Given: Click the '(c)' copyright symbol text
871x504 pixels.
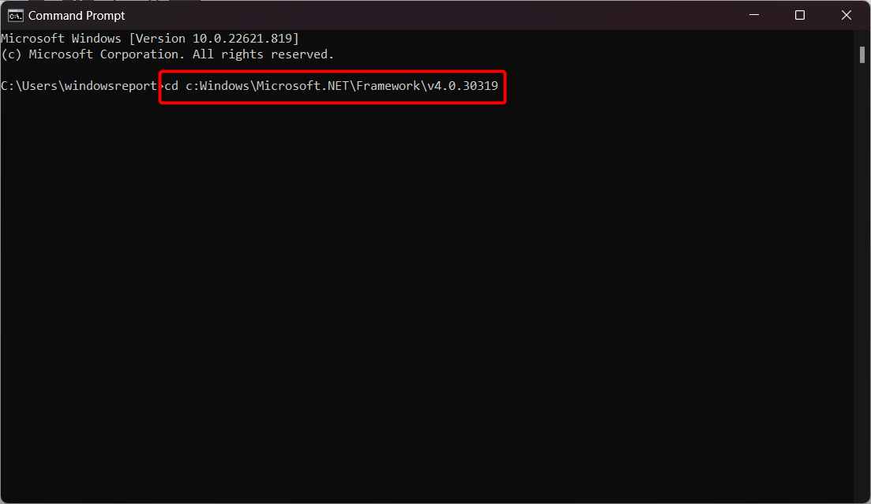Looking at the screenshot, I should pyautogui.click(x=12, y=54).
